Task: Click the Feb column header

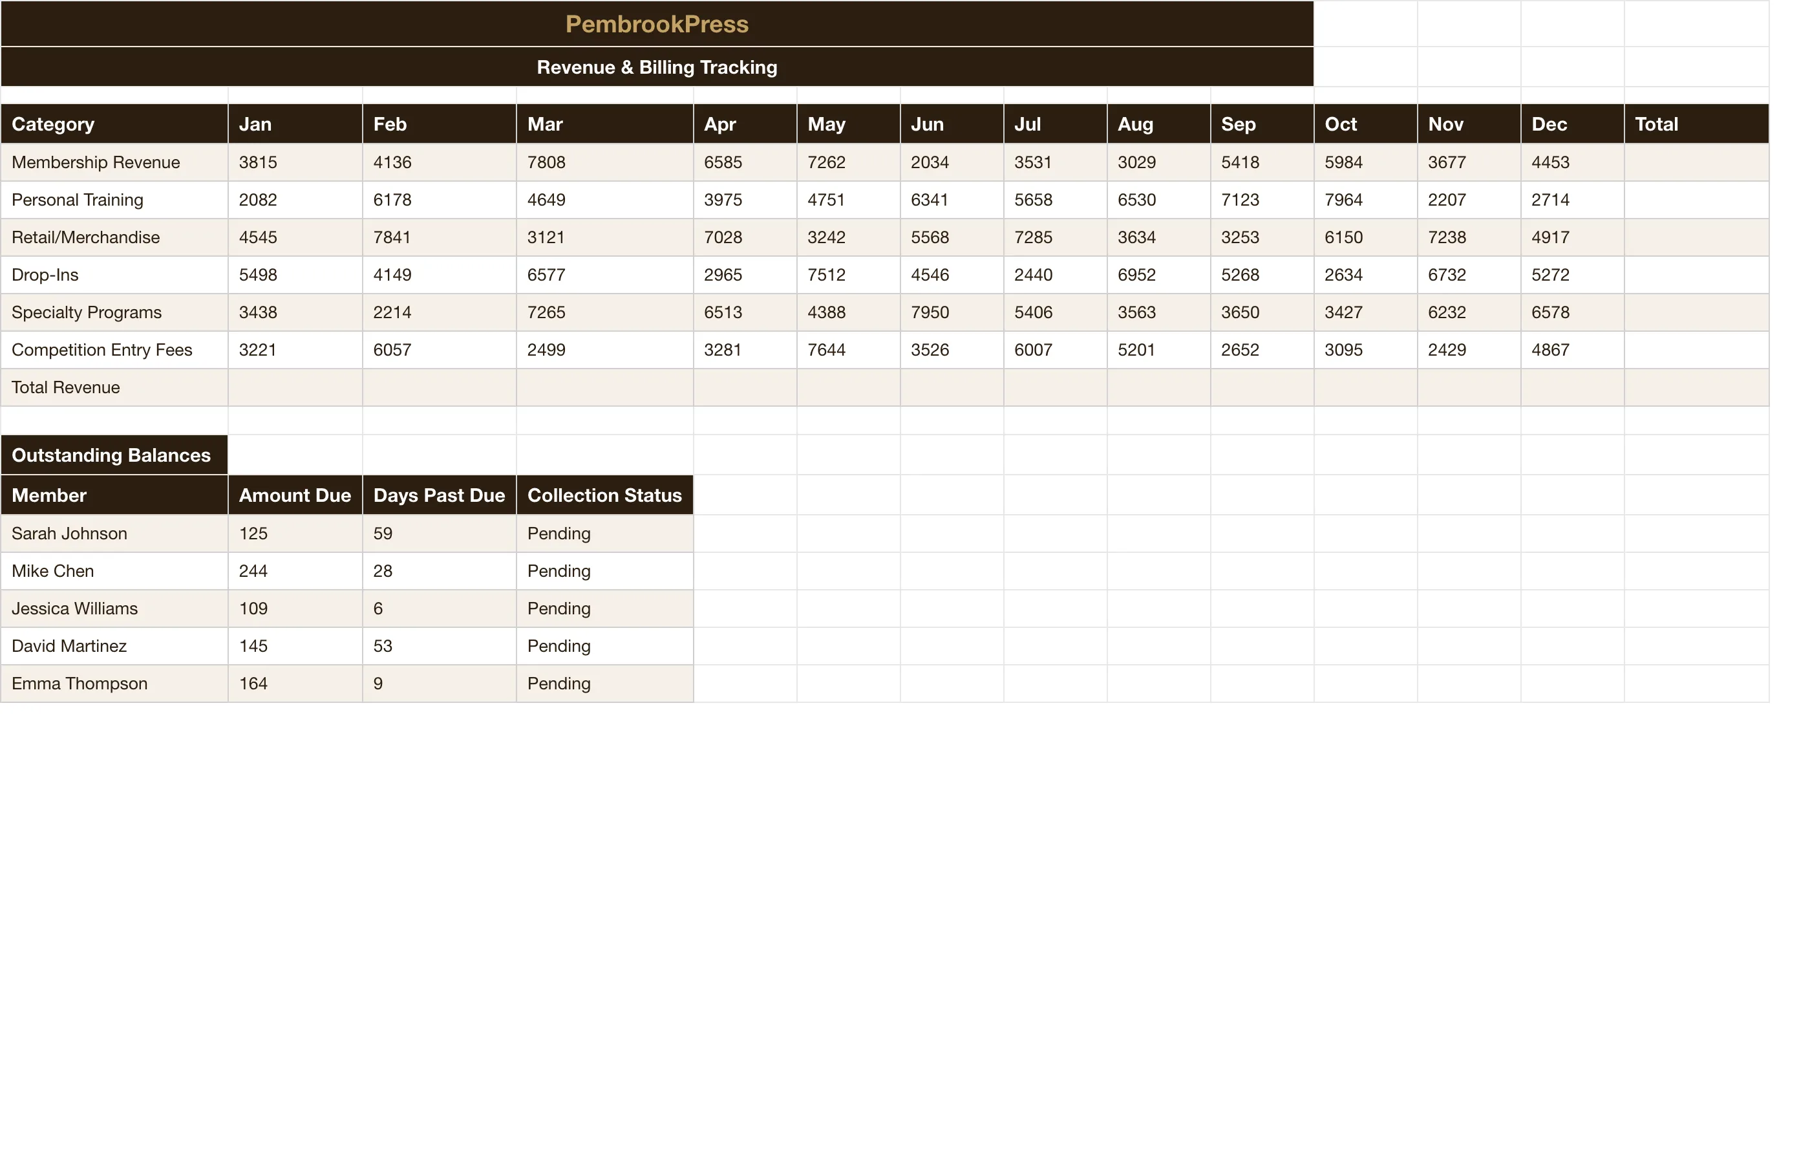Action: [x=439, y=124]
